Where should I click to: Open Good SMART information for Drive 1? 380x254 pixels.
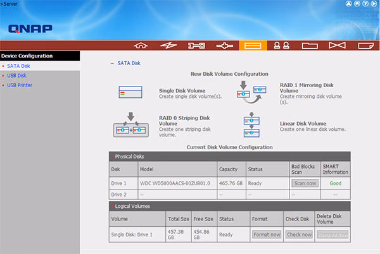pos(336,183)
